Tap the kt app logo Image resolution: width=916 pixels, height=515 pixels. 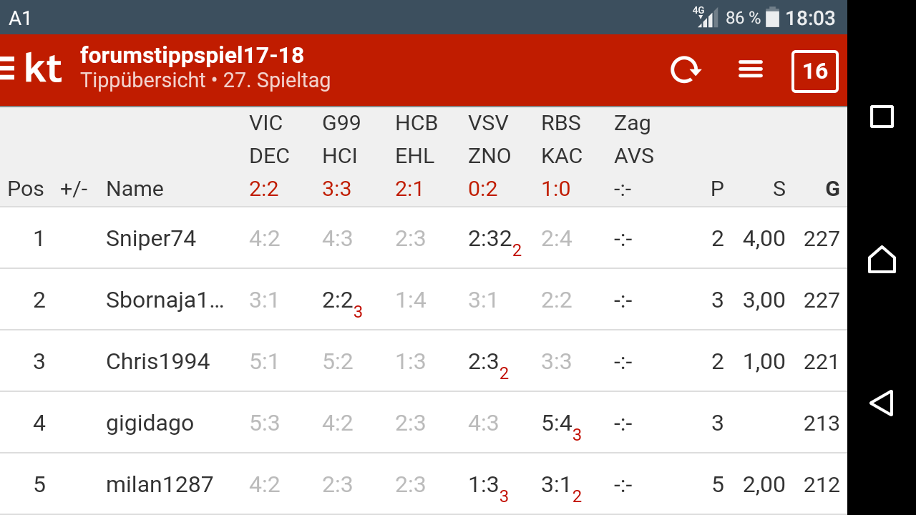(x=43, y=69)
